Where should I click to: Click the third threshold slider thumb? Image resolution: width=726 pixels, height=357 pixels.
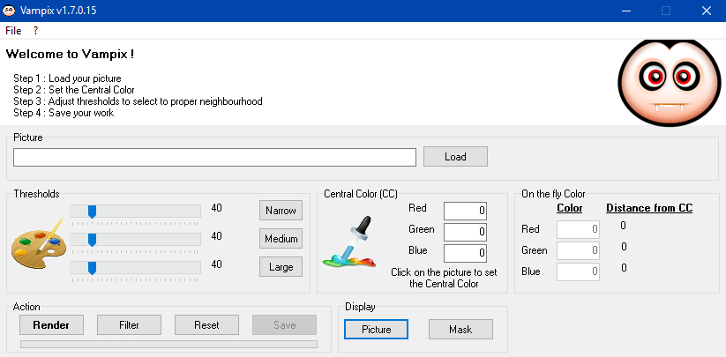pos(92,268)
